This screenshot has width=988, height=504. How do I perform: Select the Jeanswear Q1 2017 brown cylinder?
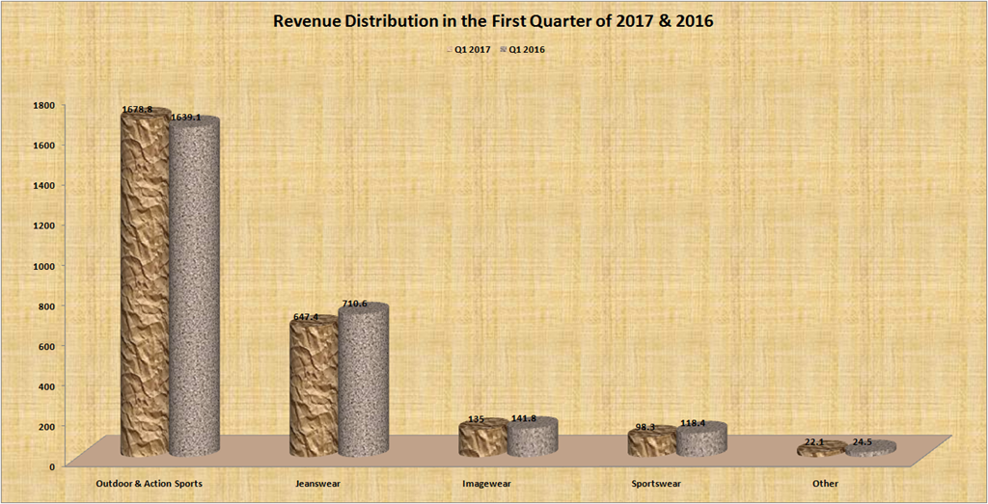(314, 385)
